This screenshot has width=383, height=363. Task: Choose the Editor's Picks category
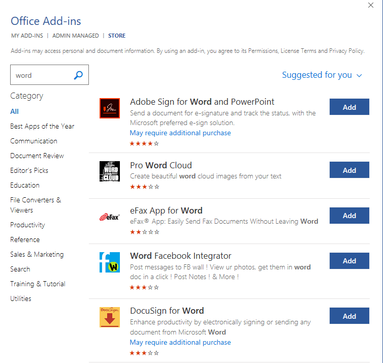(x=29, y=170)
